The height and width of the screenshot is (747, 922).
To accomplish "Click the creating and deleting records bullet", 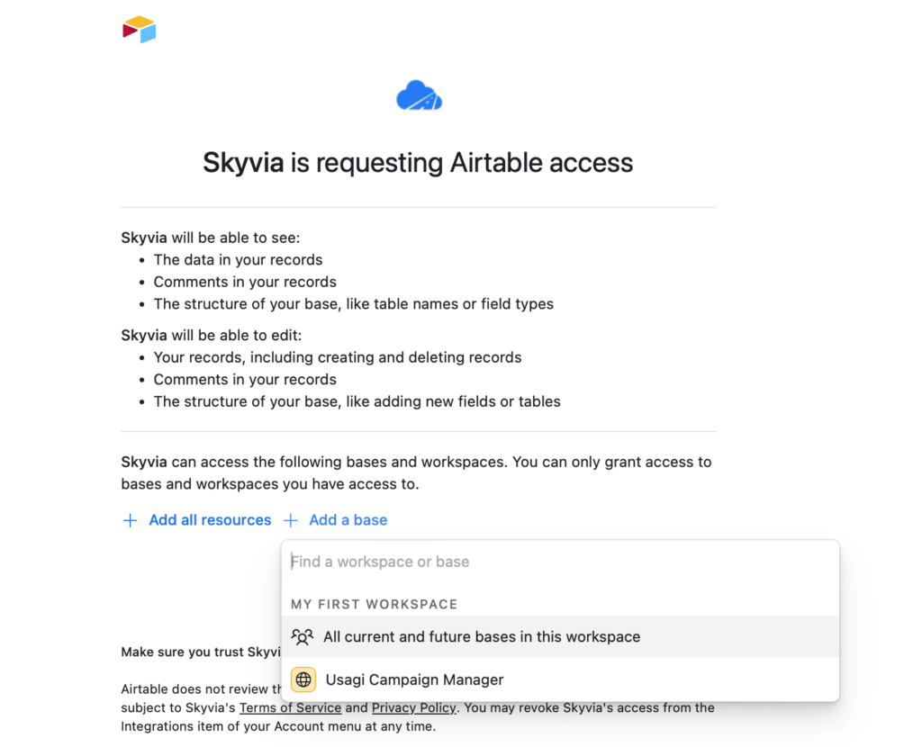I will (338, 357).
